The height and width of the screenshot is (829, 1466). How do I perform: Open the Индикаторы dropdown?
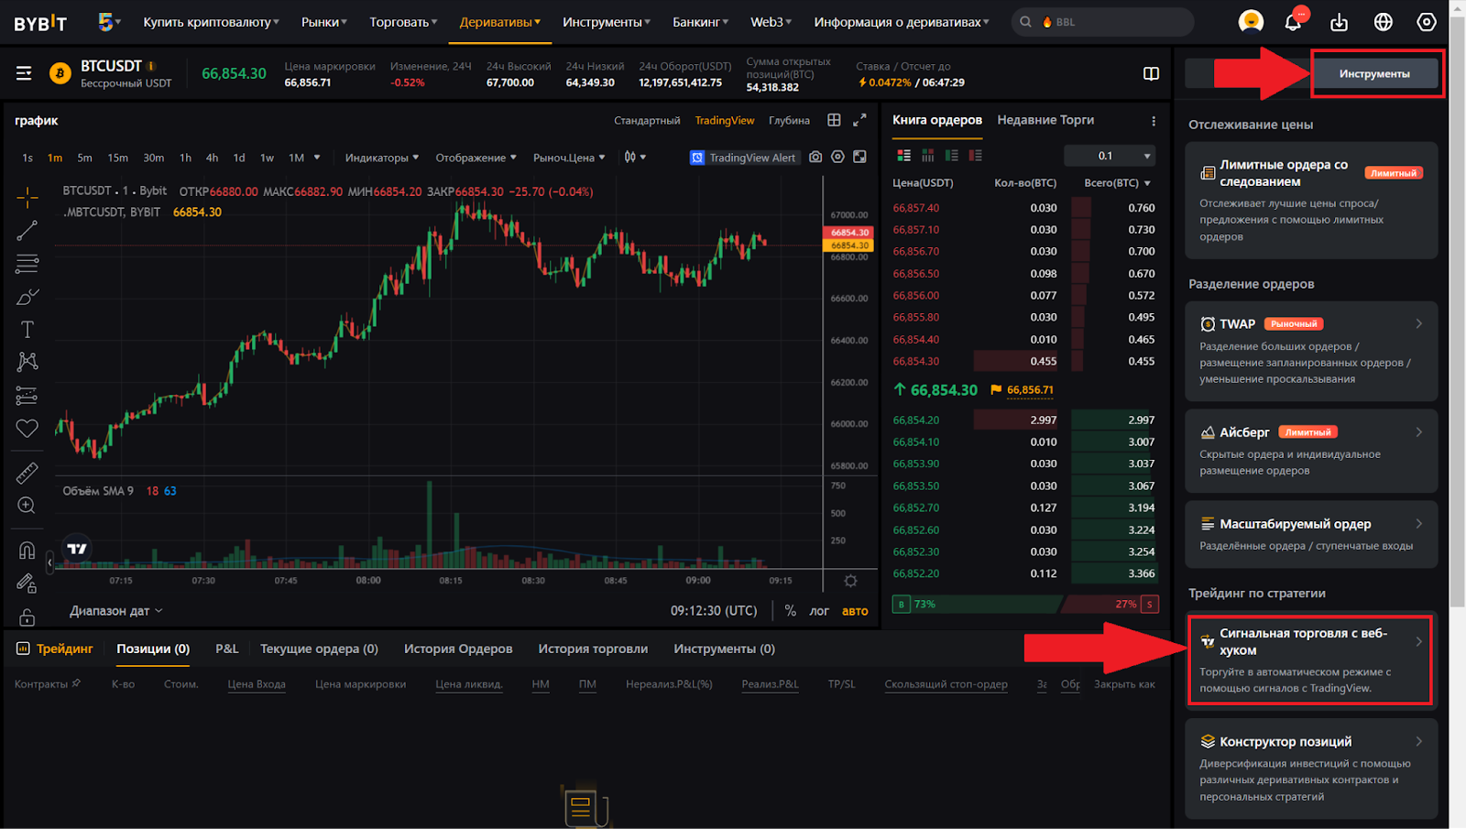pyautogui.click(x=381, y=158)
